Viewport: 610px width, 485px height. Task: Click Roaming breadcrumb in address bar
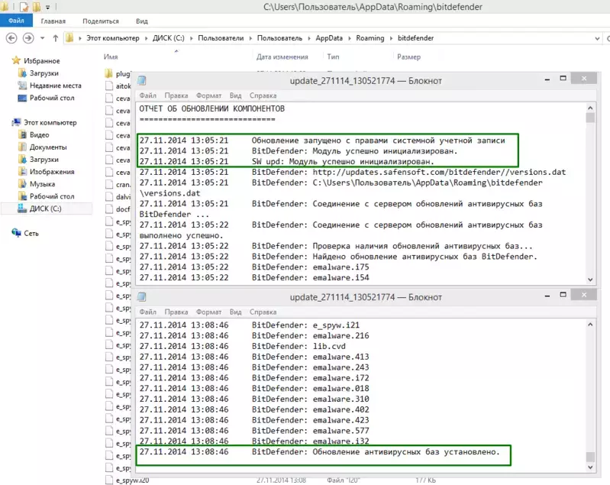(x=370, y=37)
